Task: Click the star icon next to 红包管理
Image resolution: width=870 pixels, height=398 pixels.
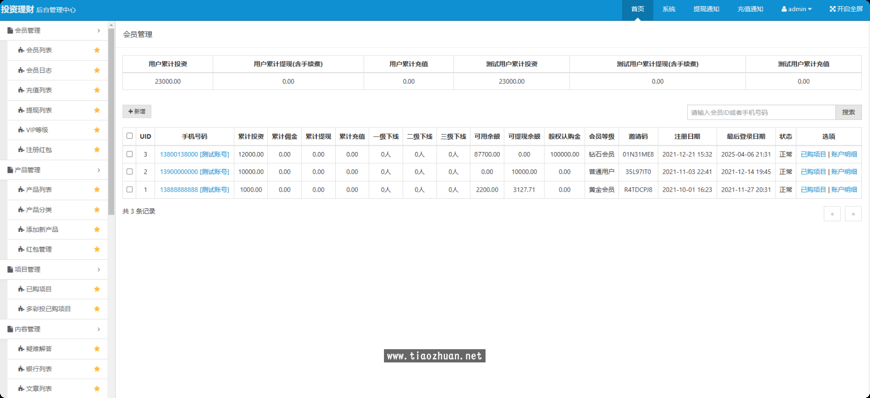Action: (x=97, y=249)
